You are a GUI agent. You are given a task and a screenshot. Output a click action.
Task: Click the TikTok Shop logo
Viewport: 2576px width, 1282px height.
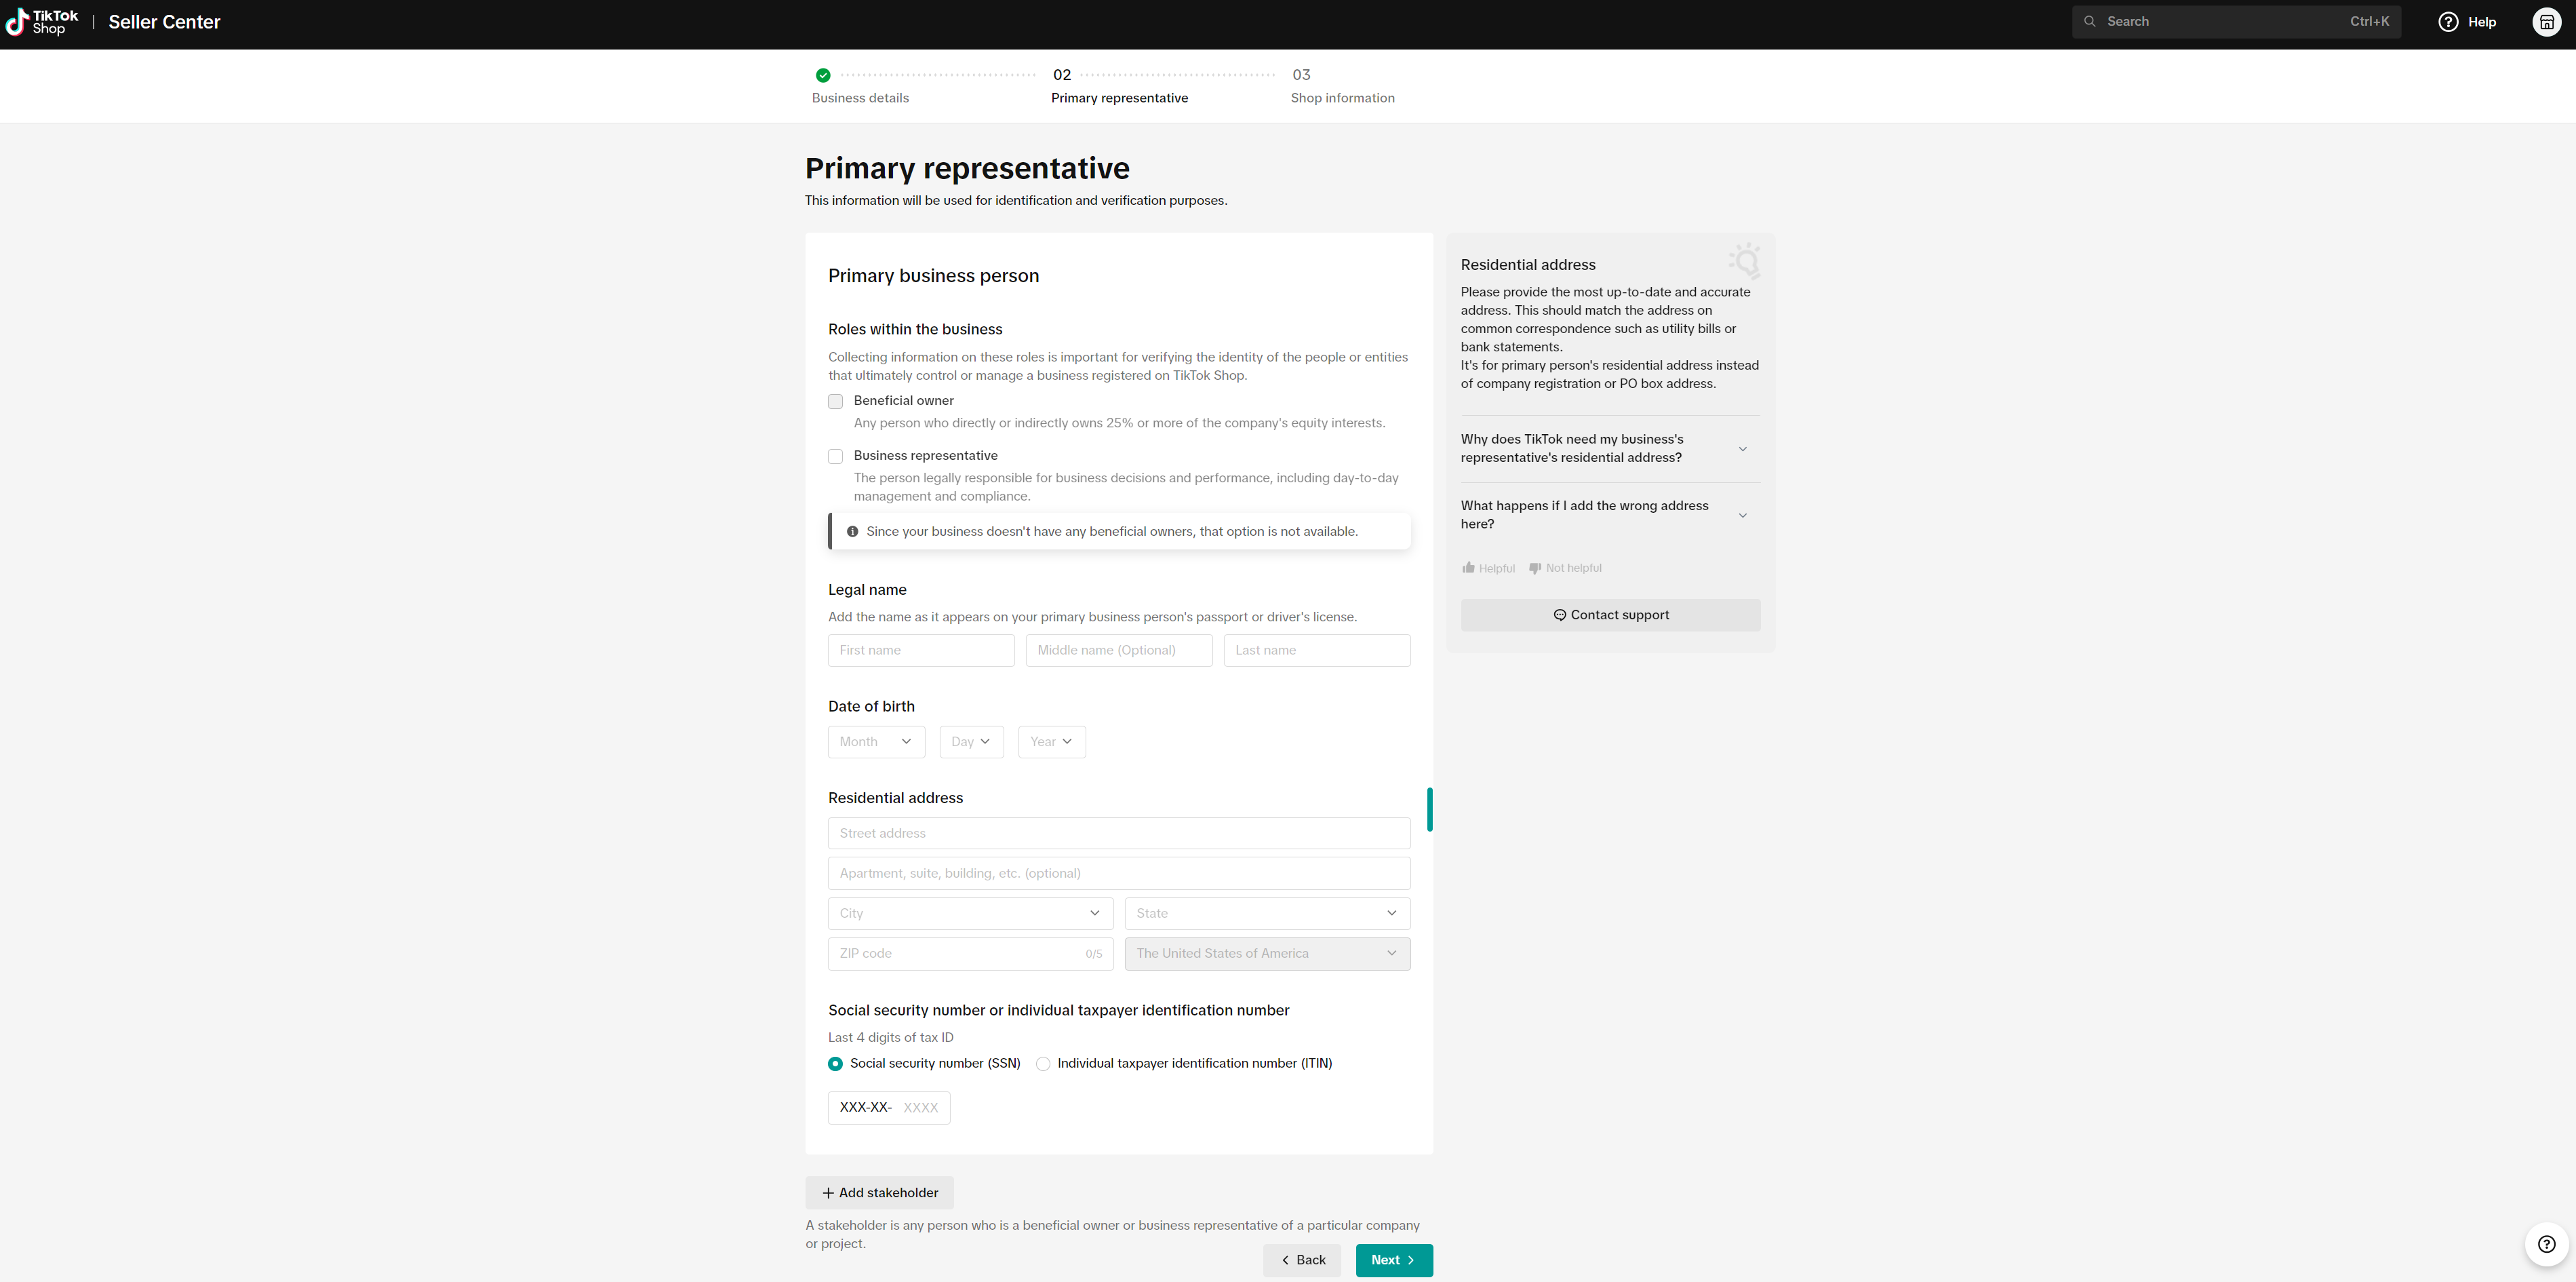point(42,22)
